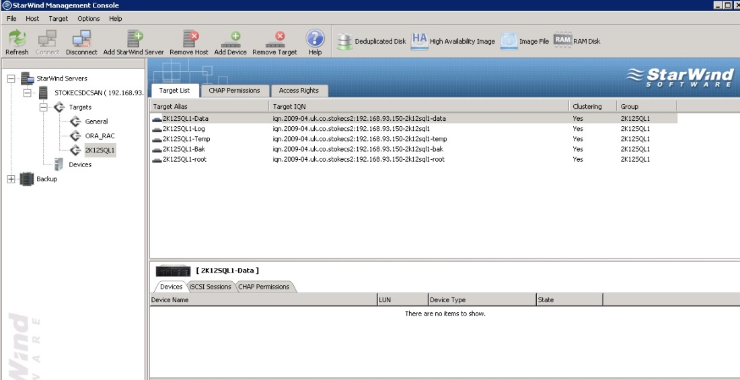Open the Help menu in menu bar
Screen dimensions: 740x380
116,18
